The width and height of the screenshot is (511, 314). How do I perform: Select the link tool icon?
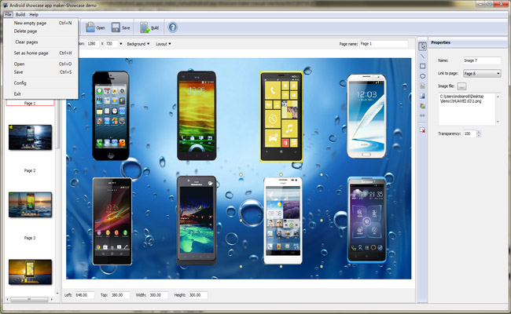422,115
